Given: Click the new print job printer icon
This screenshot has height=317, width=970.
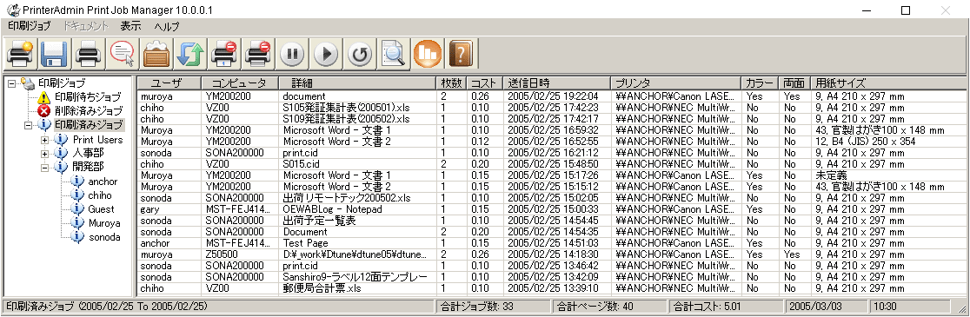Looking at the screenshot, I should (x=20, y=54).
